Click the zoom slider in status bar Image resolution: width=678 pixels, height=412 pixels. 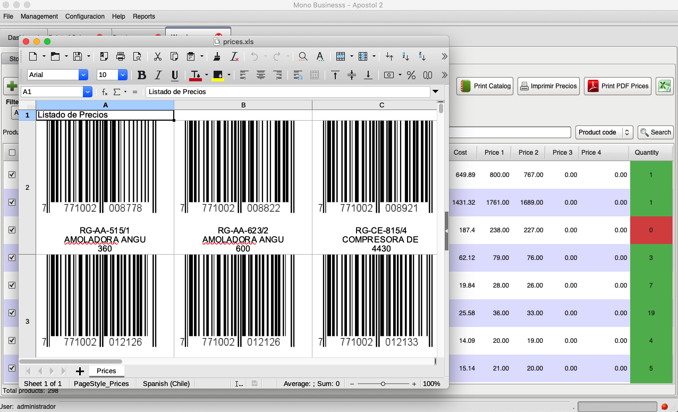(x=383, y=384)
